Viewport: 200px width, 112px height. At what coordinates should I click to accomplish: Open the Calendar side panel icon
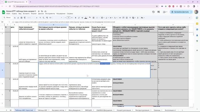[x=197, y=18]
